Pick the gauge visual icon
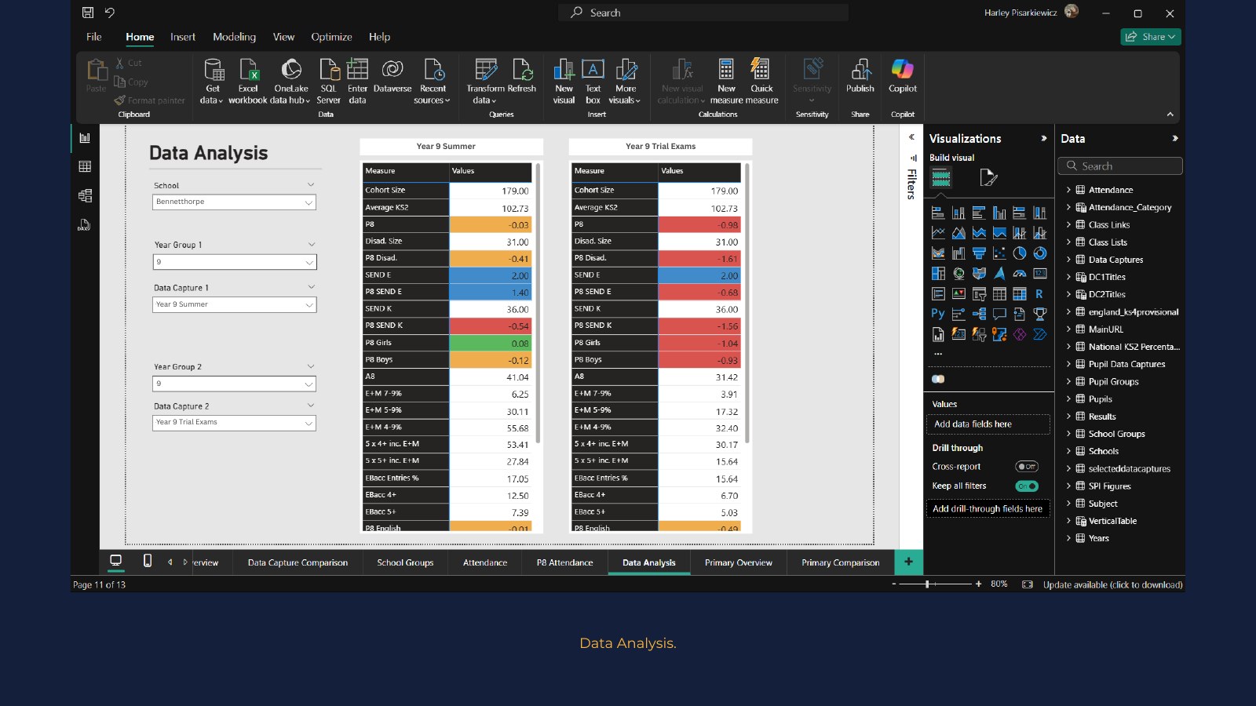Screen dimensions: 1256x706 click(x=1019, y=274)
